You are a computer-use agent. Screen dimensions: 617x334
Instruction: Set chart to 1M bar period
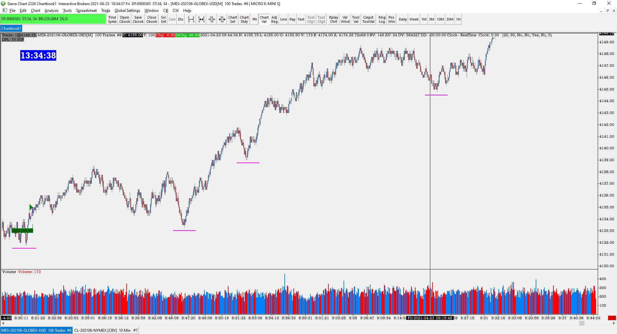pos(424,20)
